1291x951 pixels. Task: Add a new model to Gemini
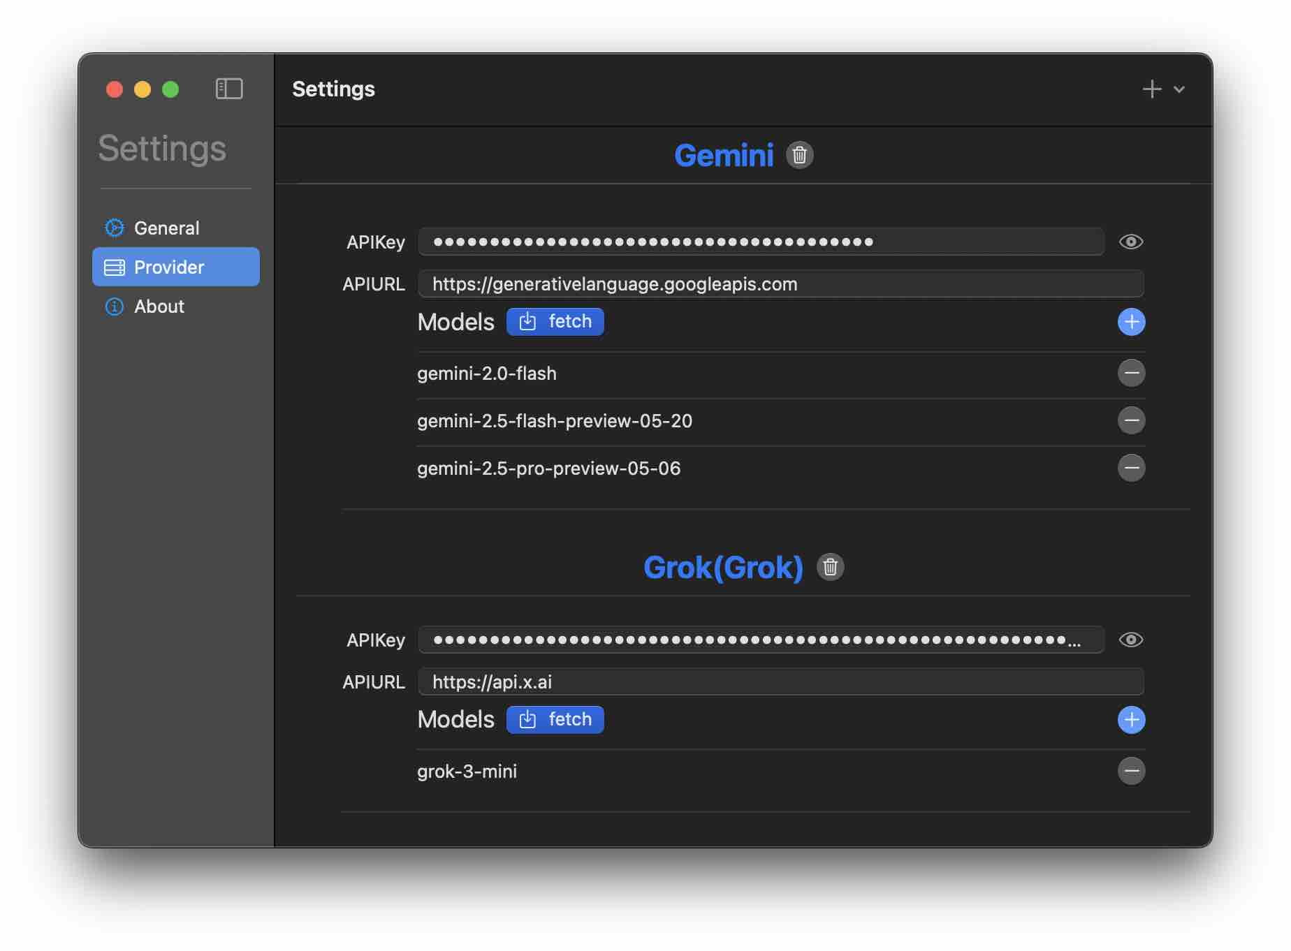1131,322
